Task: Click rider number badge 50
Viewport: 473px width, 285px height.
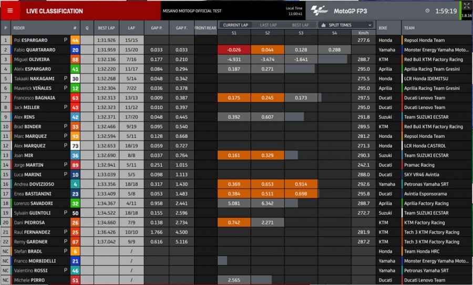Action: coord(75,213)
